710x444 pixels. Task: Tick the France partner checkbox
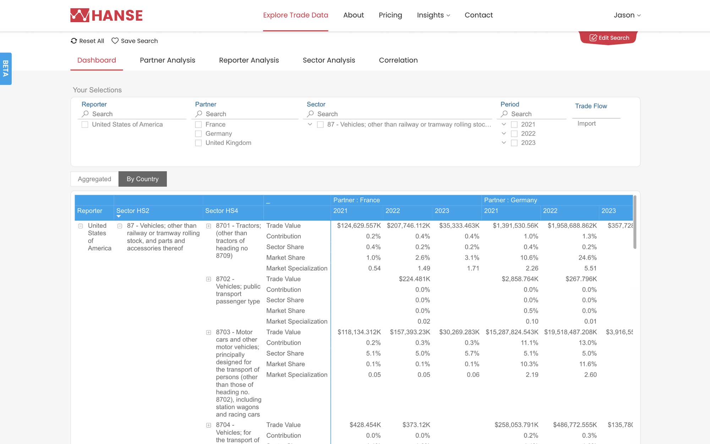(198, 125)
